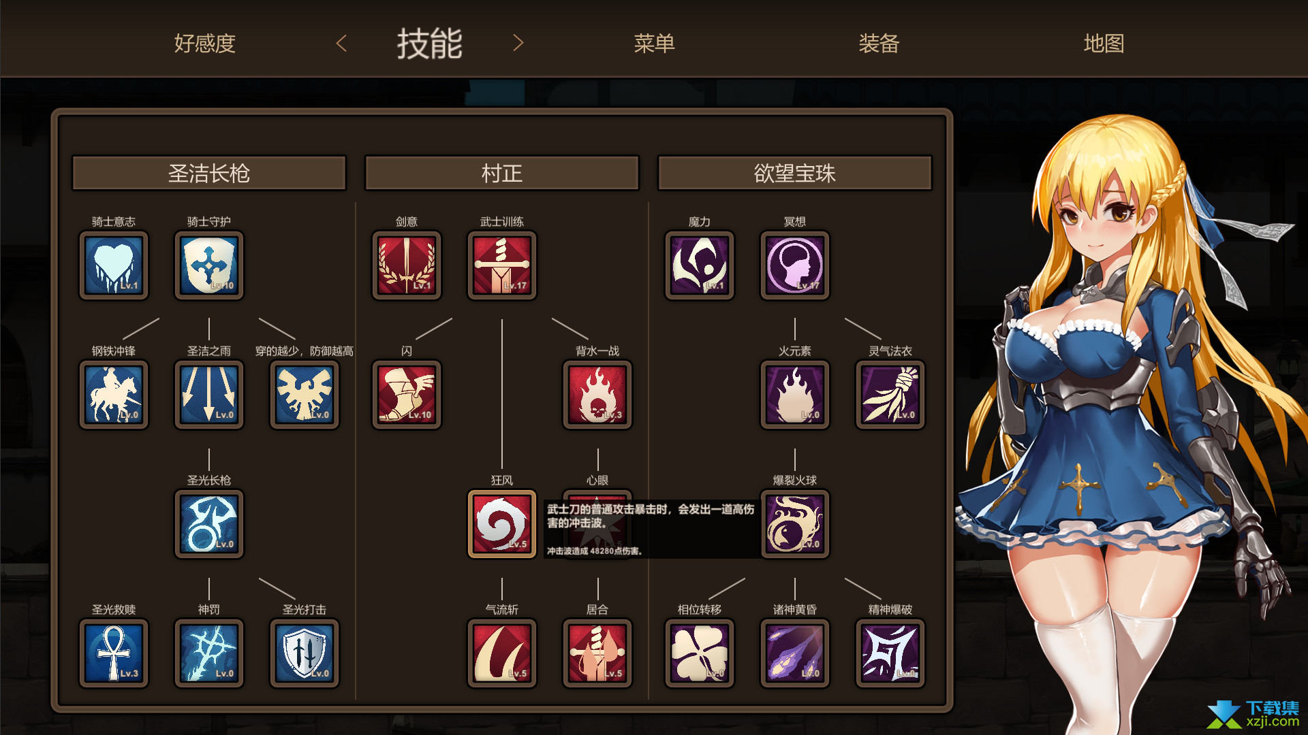Choose the 冥想 head silhouette skill
The width and height of the screenshot is (1308, 735).
pyautogui.click(x=795, y=265)
